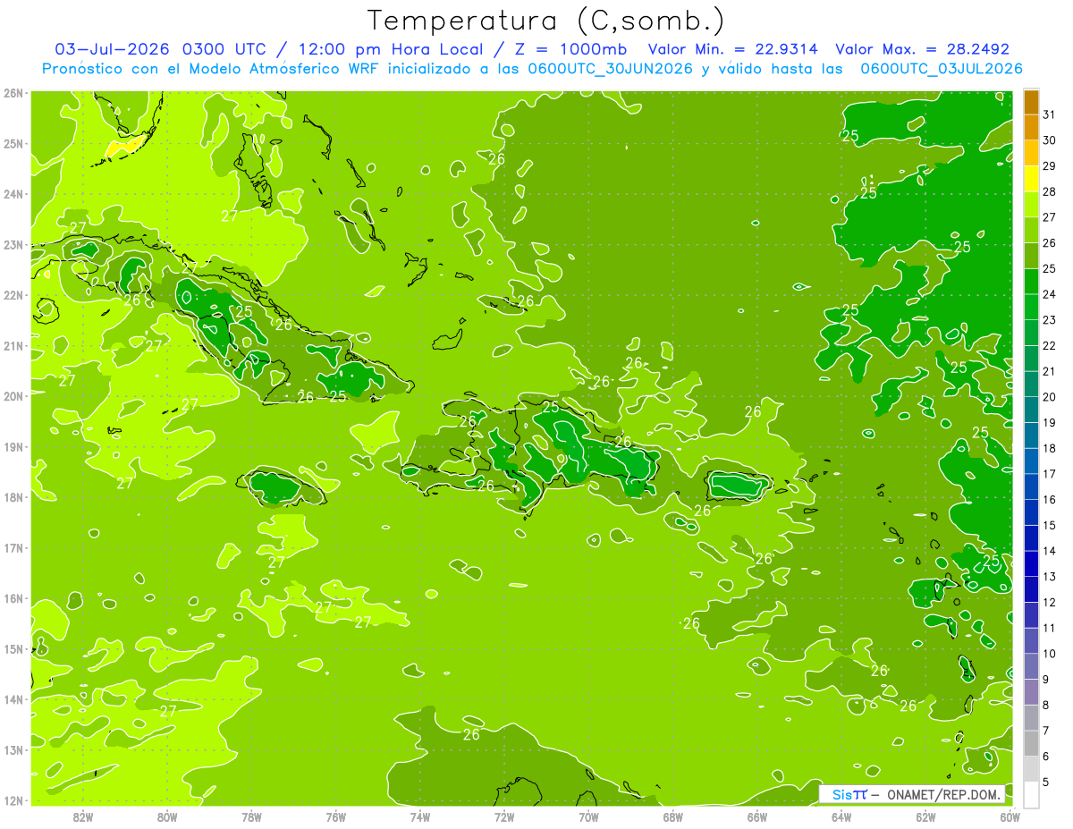This screenshot has width=1073, height=829.
Task: Click the 'Temperatura (C,somb.)' chart title
Action: coord(546,21)
